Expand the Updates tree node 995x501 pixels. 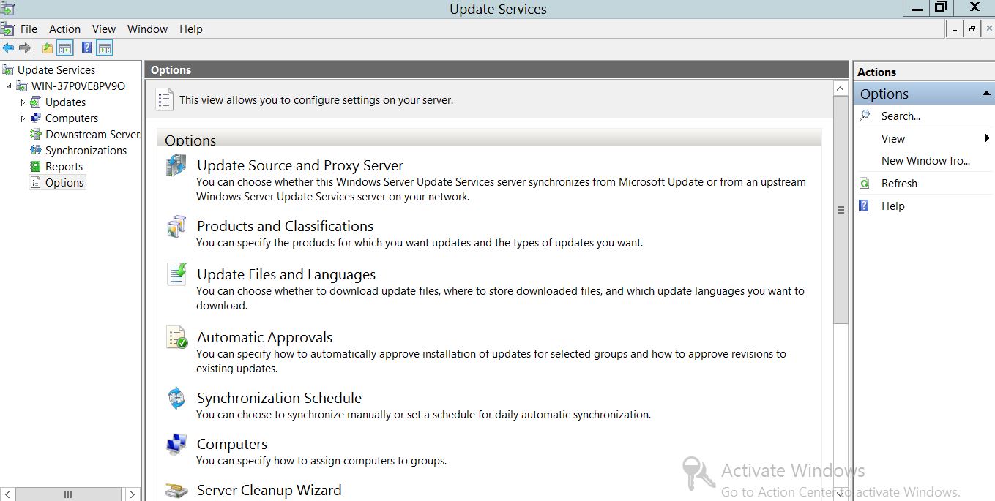(23, 102)
